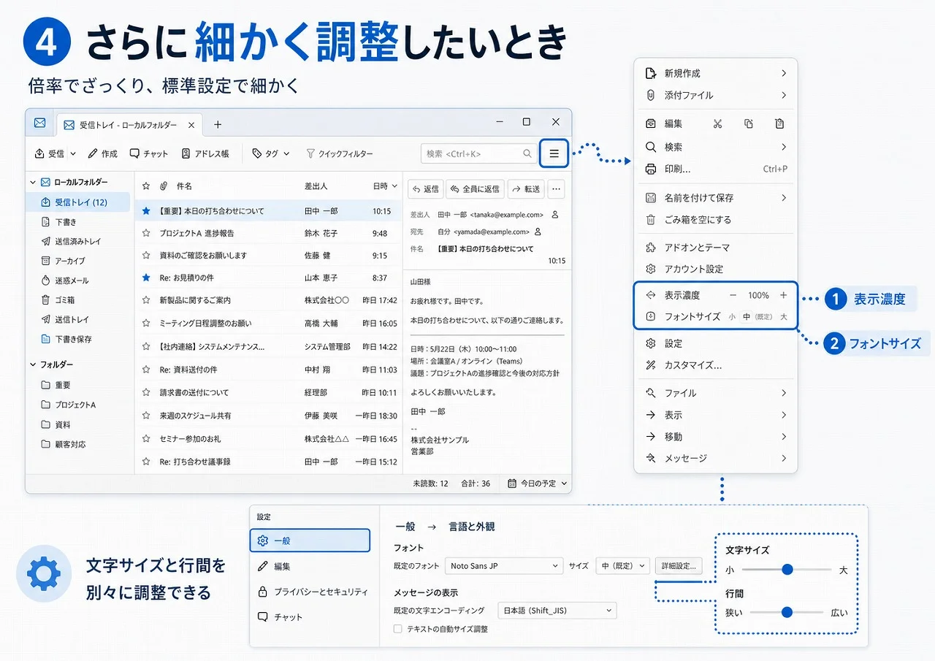
Task: Open 今日の予定 in the status bar
Action: click(x=537, y=484)
